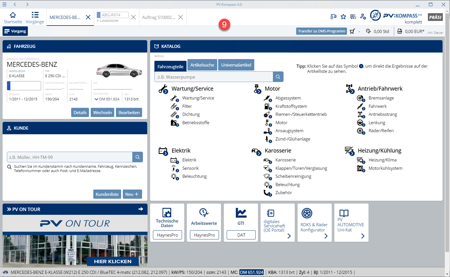The width and height of the screenshot is (450, 277).
Task: Click the Motor heading icon
Action: click(x=257, y=89)
